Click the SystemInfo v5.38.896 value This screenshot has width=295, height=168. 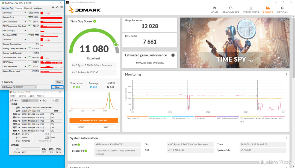click(x=263, y=150)
